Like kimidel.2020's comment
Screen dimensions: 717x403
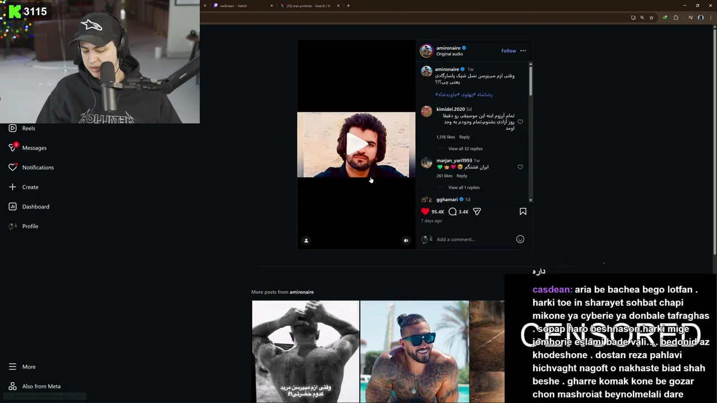520,122
